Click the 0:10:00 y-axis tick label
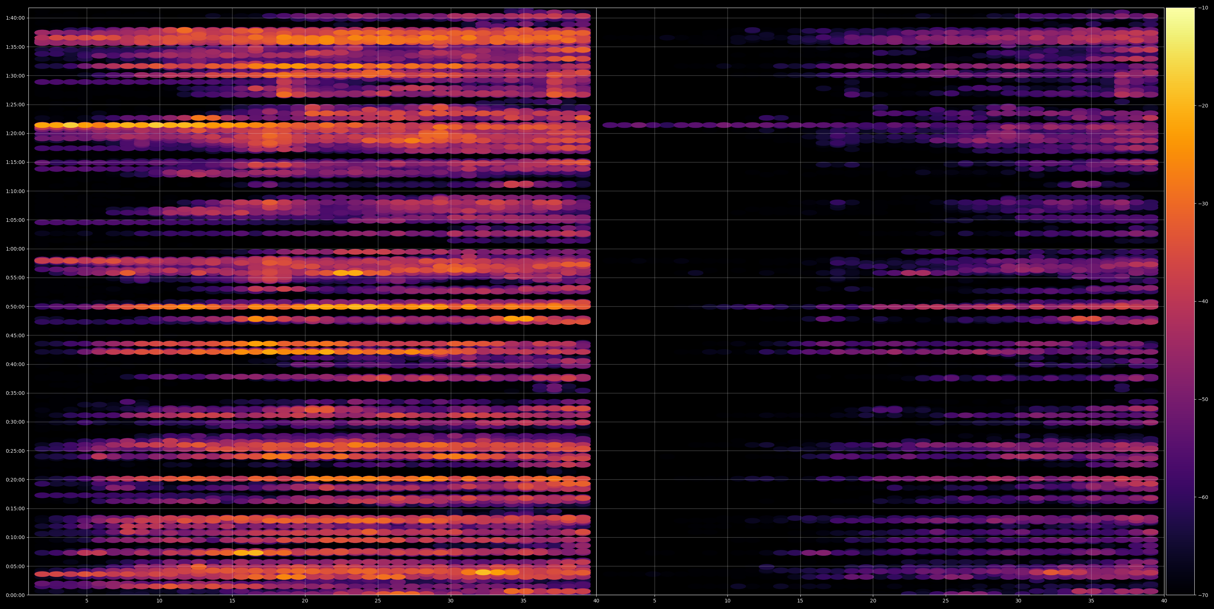 point(15,537)
